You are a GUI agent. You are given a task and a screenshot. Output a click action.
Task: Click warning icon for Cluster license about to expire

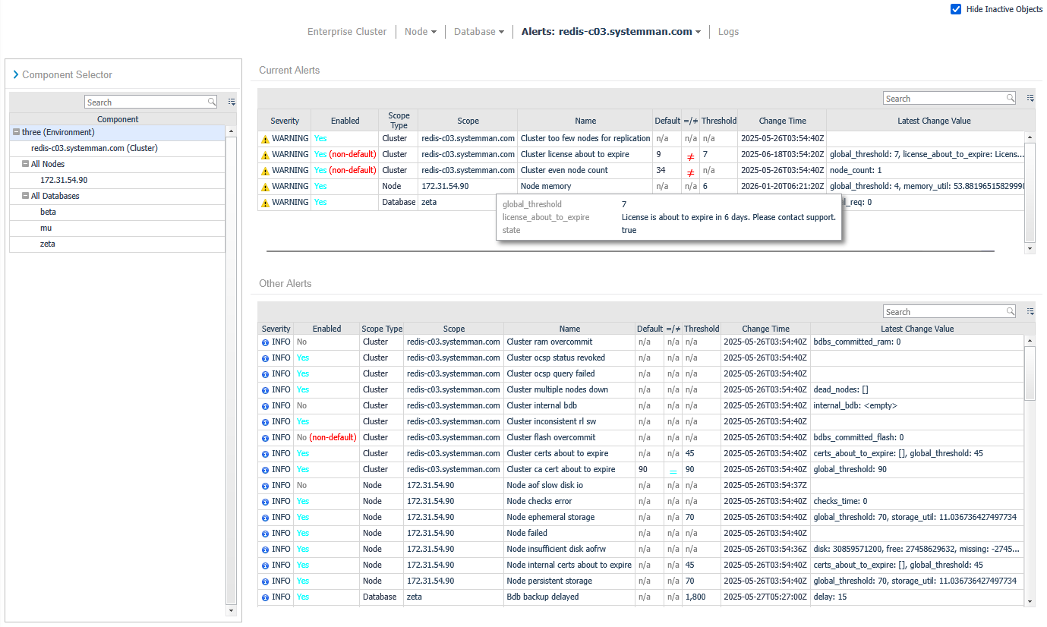coord(265,155)
